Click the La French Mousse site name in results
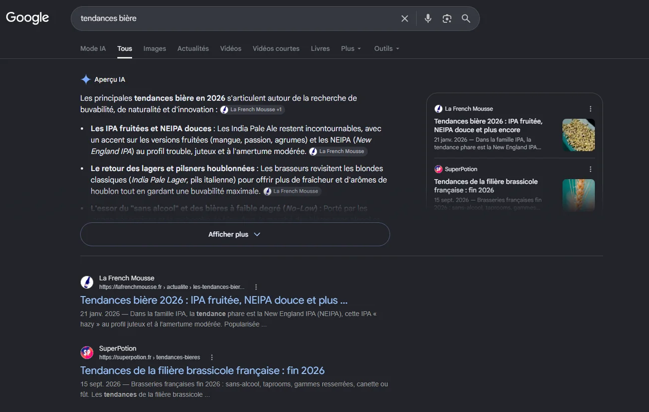Screen dimensions: 649x412 pos(127,278)
